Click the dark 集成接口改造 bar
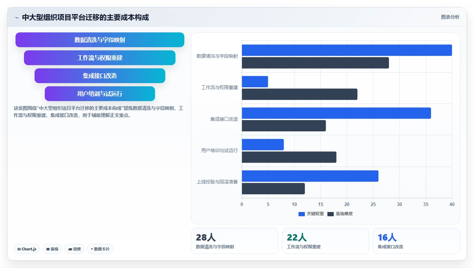 click(x=284, y=126)
